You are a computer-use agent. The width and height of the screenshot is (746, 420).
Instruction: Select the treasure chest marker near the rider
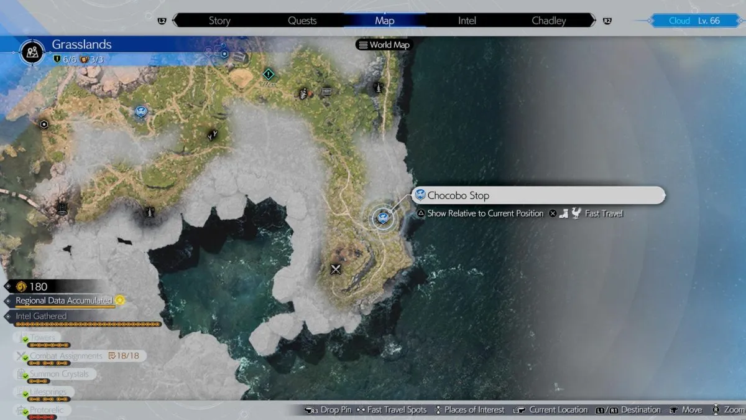pyautogui.click(x=327, y=92)
